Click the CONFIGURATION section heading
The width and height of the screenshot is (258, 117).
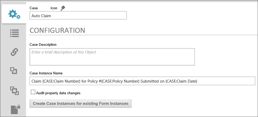[57, 30]
